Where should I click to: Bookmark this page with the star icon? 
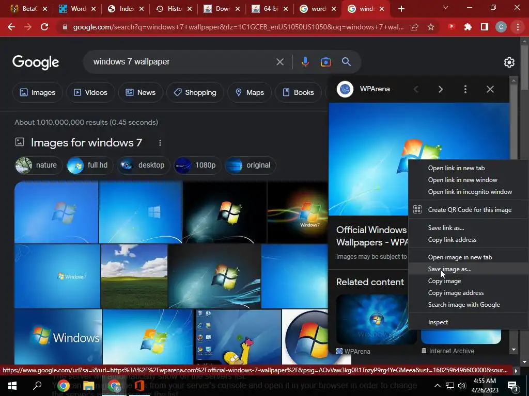tap(431, 27)
